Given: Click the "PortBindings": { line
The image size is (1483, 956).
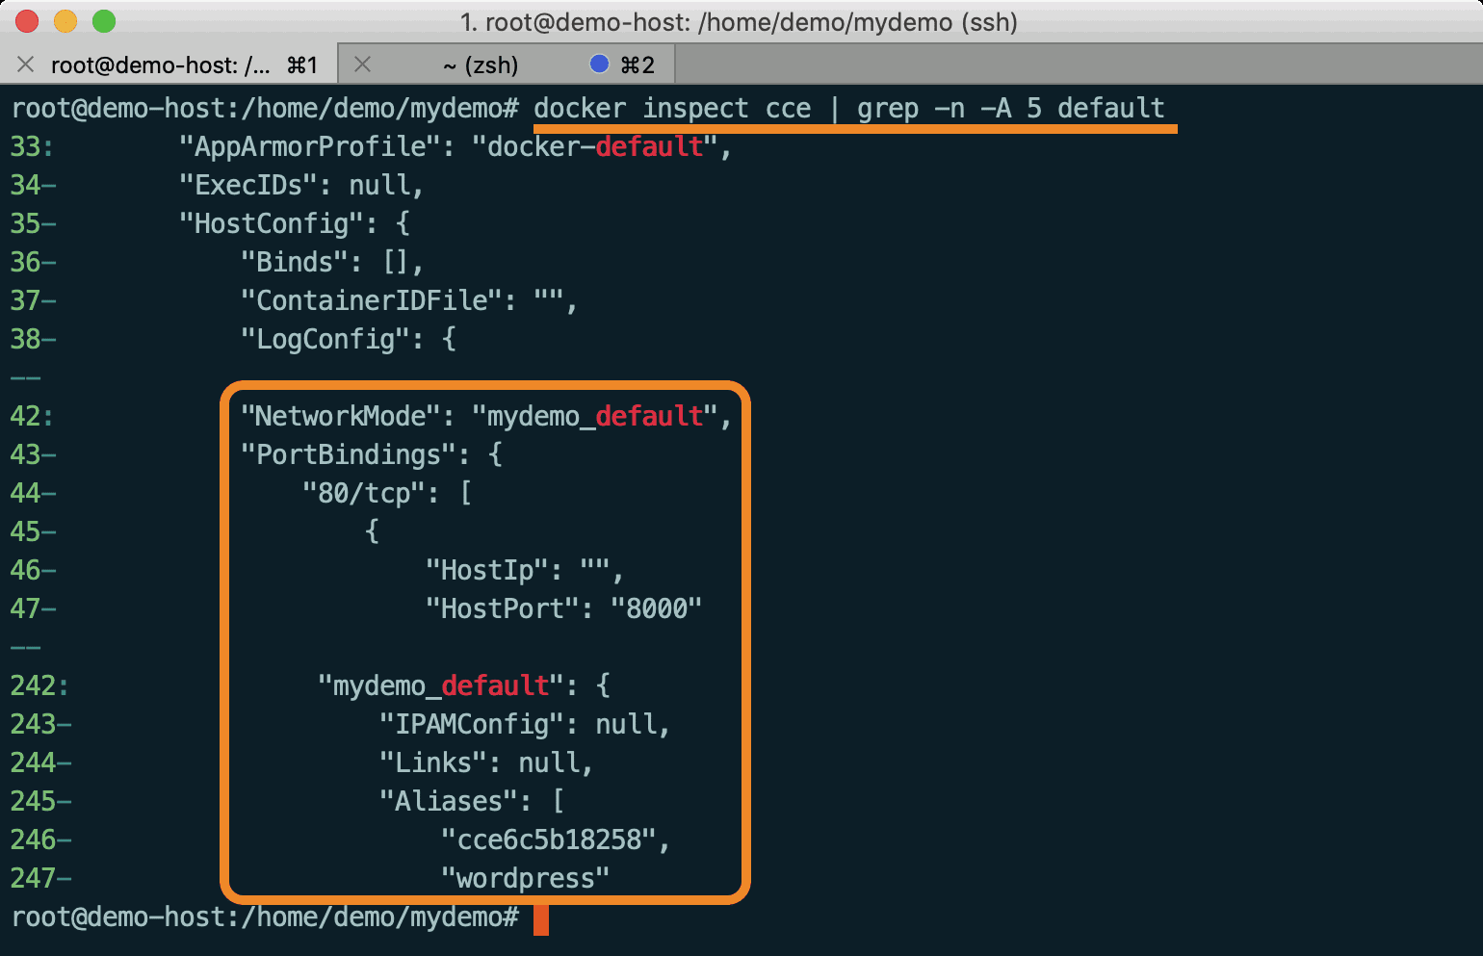Looking at the screenshot, I should pos(372,454).
